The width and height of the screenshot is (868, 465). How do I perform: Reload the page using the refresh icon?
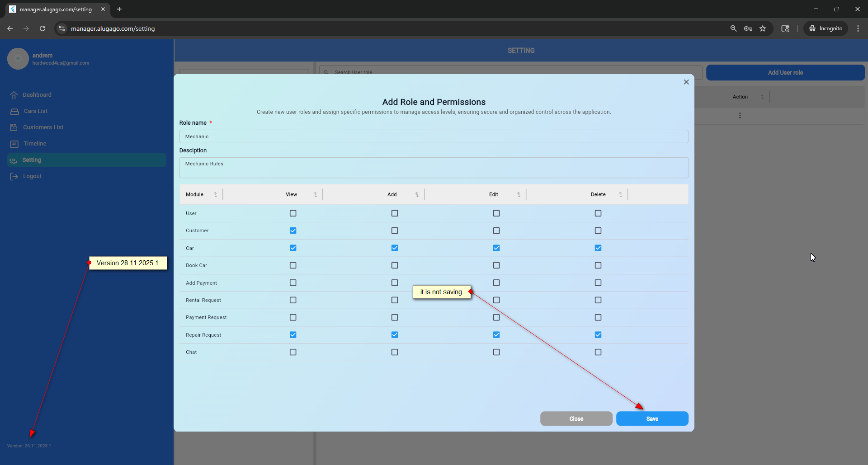click(x=42, y=28)
